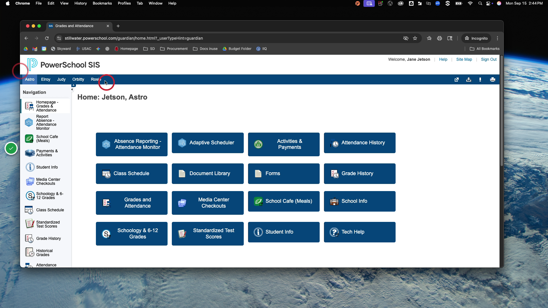
Task: Bookmark this page with the star icon
Action: click(x=415, y=38)
